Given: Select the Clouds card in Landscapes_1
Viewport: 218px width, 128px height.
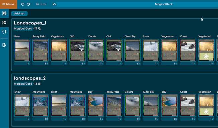Looking at the screenshot, I should coord(96,50).
